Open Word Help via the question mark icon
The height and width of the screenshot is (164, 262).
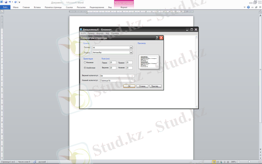point(248,7)
